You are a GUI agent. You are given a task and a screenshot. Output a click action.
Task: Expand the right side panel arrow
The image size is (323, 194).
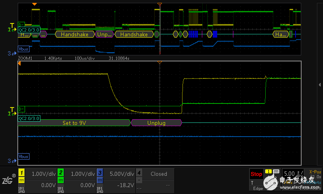pyautogui.click(x=319, y=84)
